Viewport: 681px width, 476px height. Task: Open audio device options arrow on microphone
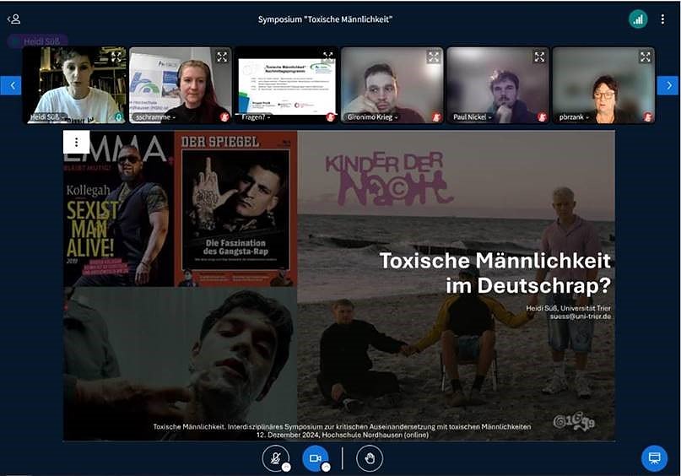coord(287,467)
